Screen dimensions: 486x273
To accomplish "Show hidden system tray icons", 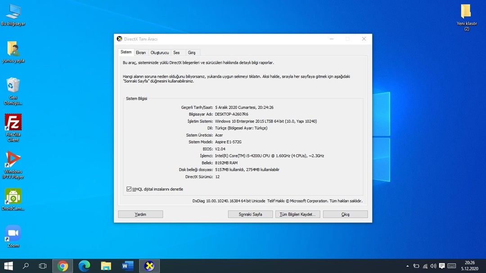I will 407,266.
